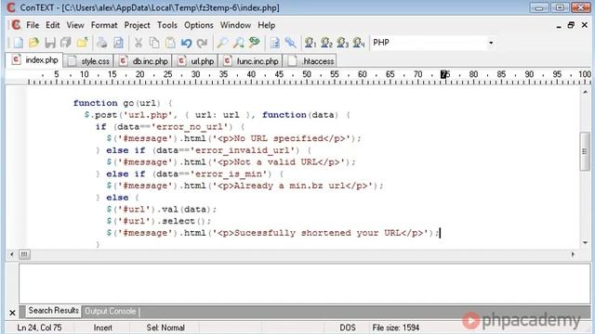Toggle stay-on-top pin icon
Image resolution: width=595 pixels, height=334 pixels.
pos(291,43)
